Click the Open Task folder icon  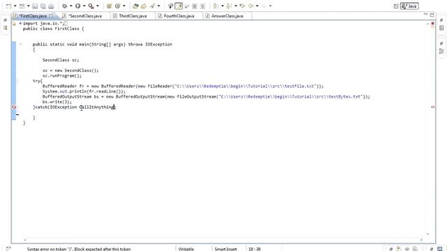coord(144,6)
